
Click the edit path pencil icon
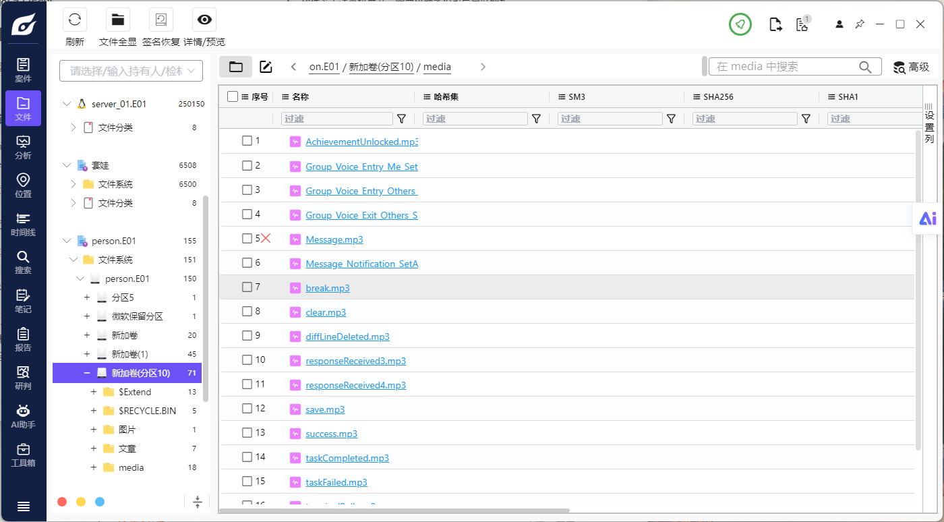[266, 67]
